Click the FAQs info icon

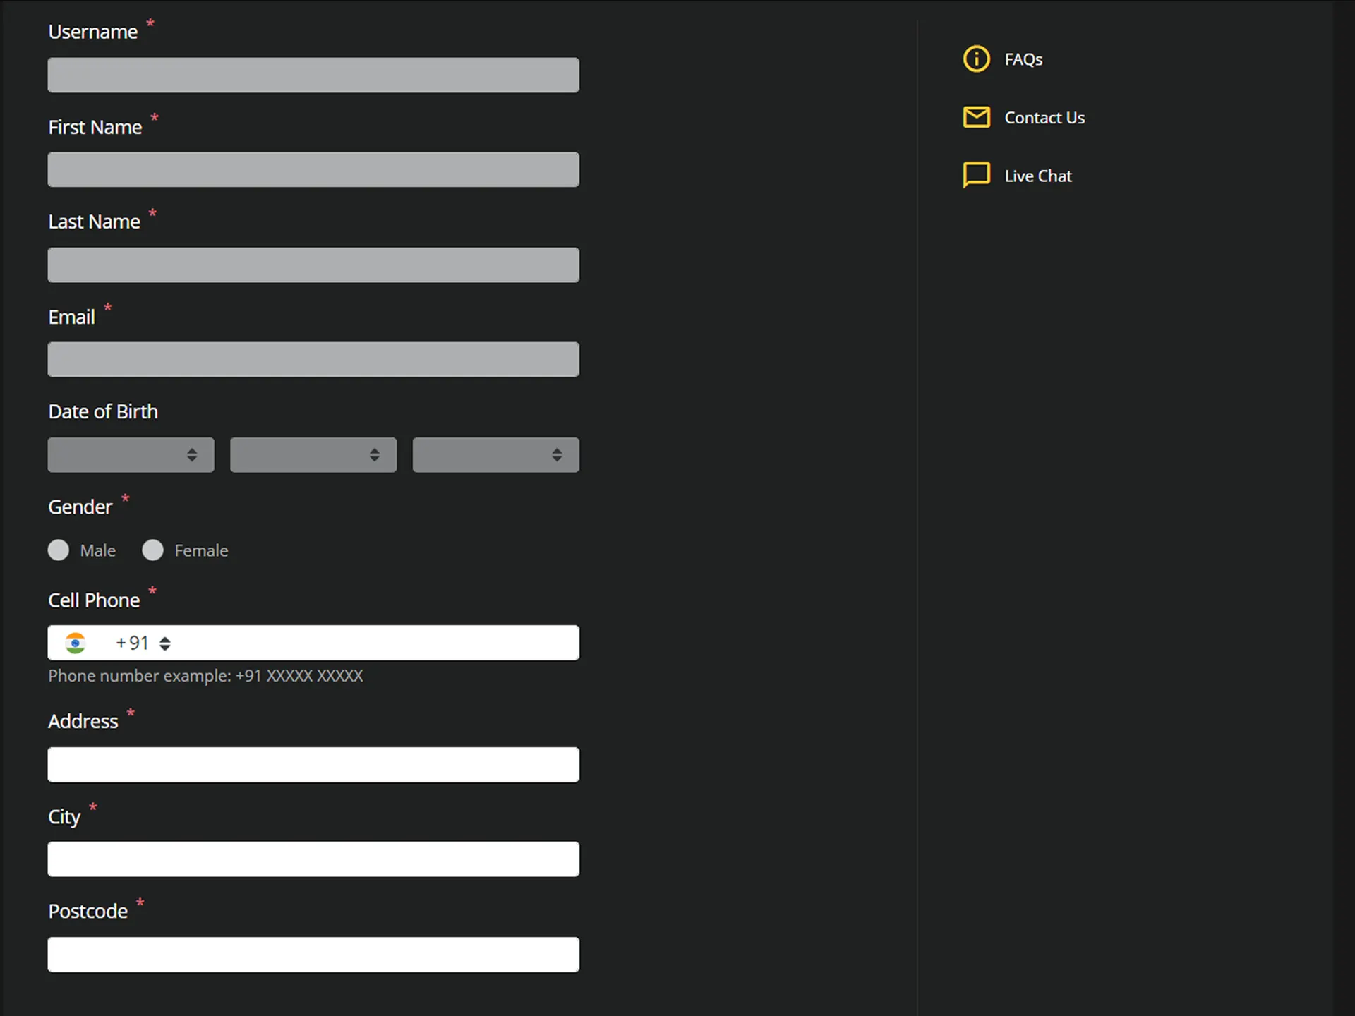click(x=977, y=59)
